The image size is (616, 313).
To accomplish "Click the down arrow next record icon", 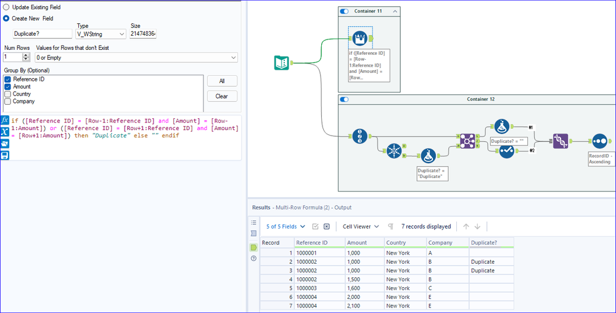I will click(477, 227).
